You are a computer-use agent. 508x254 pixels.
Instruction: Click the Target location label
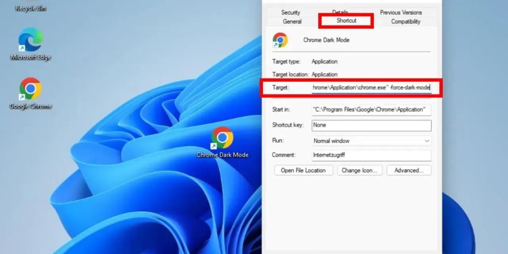291,74
